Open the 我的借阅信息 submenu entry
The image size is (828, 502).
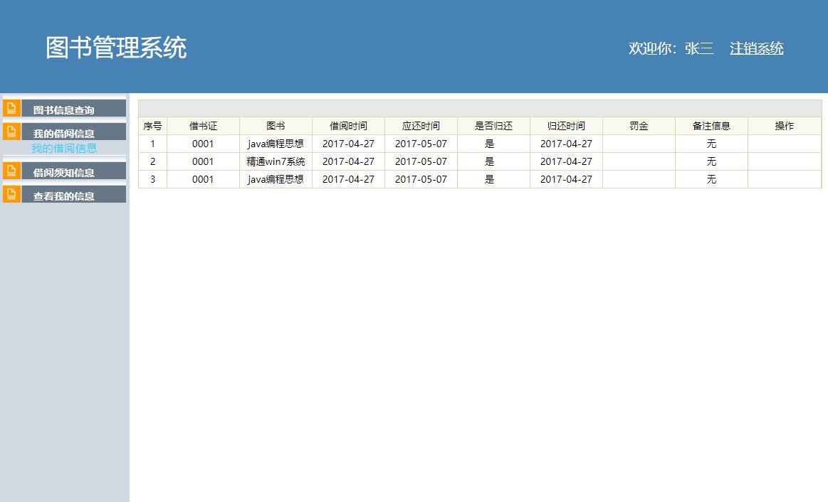tap(63, 149)
